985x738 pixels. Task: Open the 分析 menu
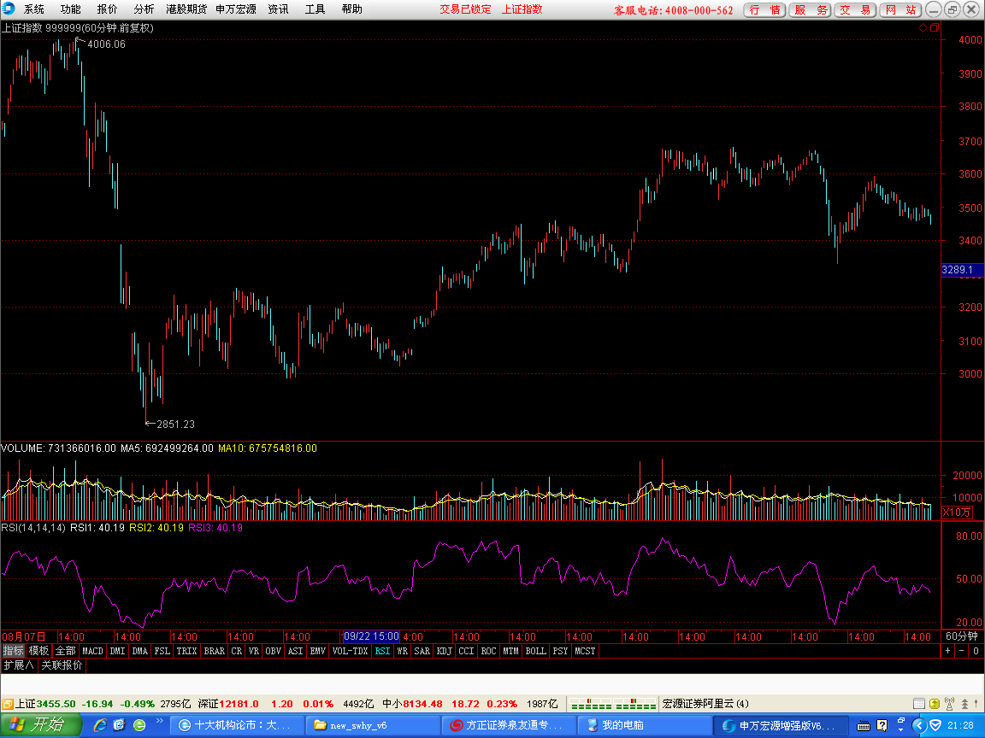[x=144, y=9]
